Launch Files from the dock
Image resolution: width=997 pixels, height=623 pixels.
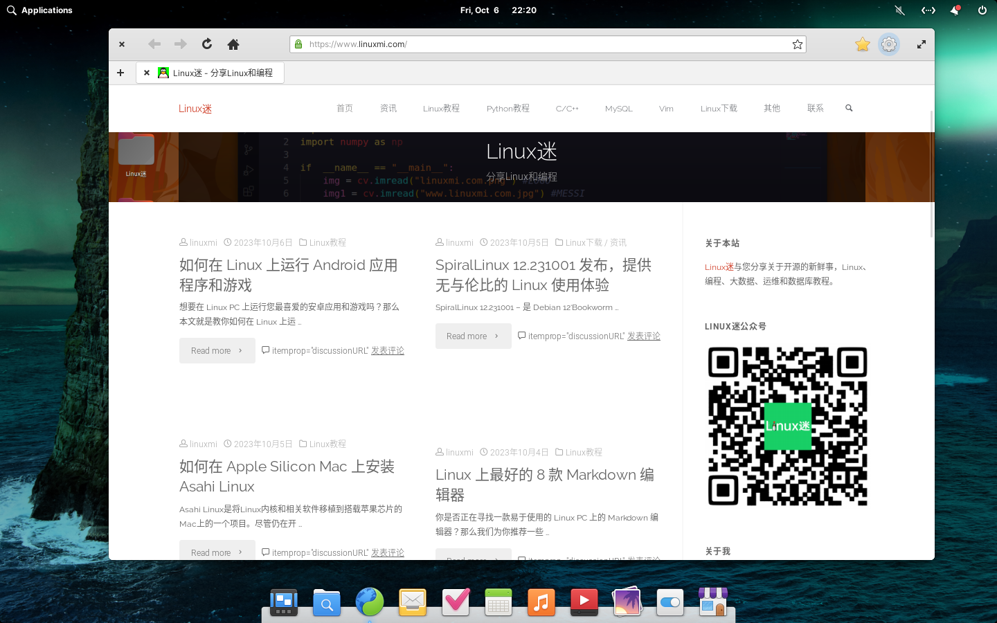[327, 602]
